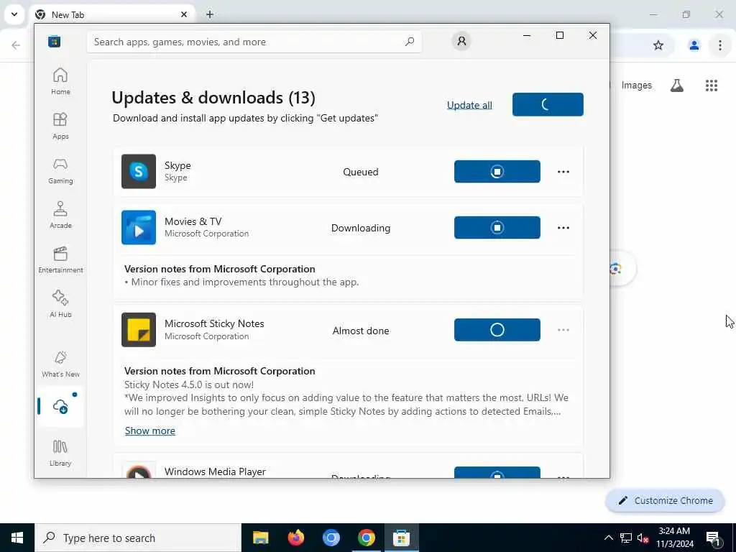Click the search magnifier icon in Store

pyautogui.click(x=409, y=42)
